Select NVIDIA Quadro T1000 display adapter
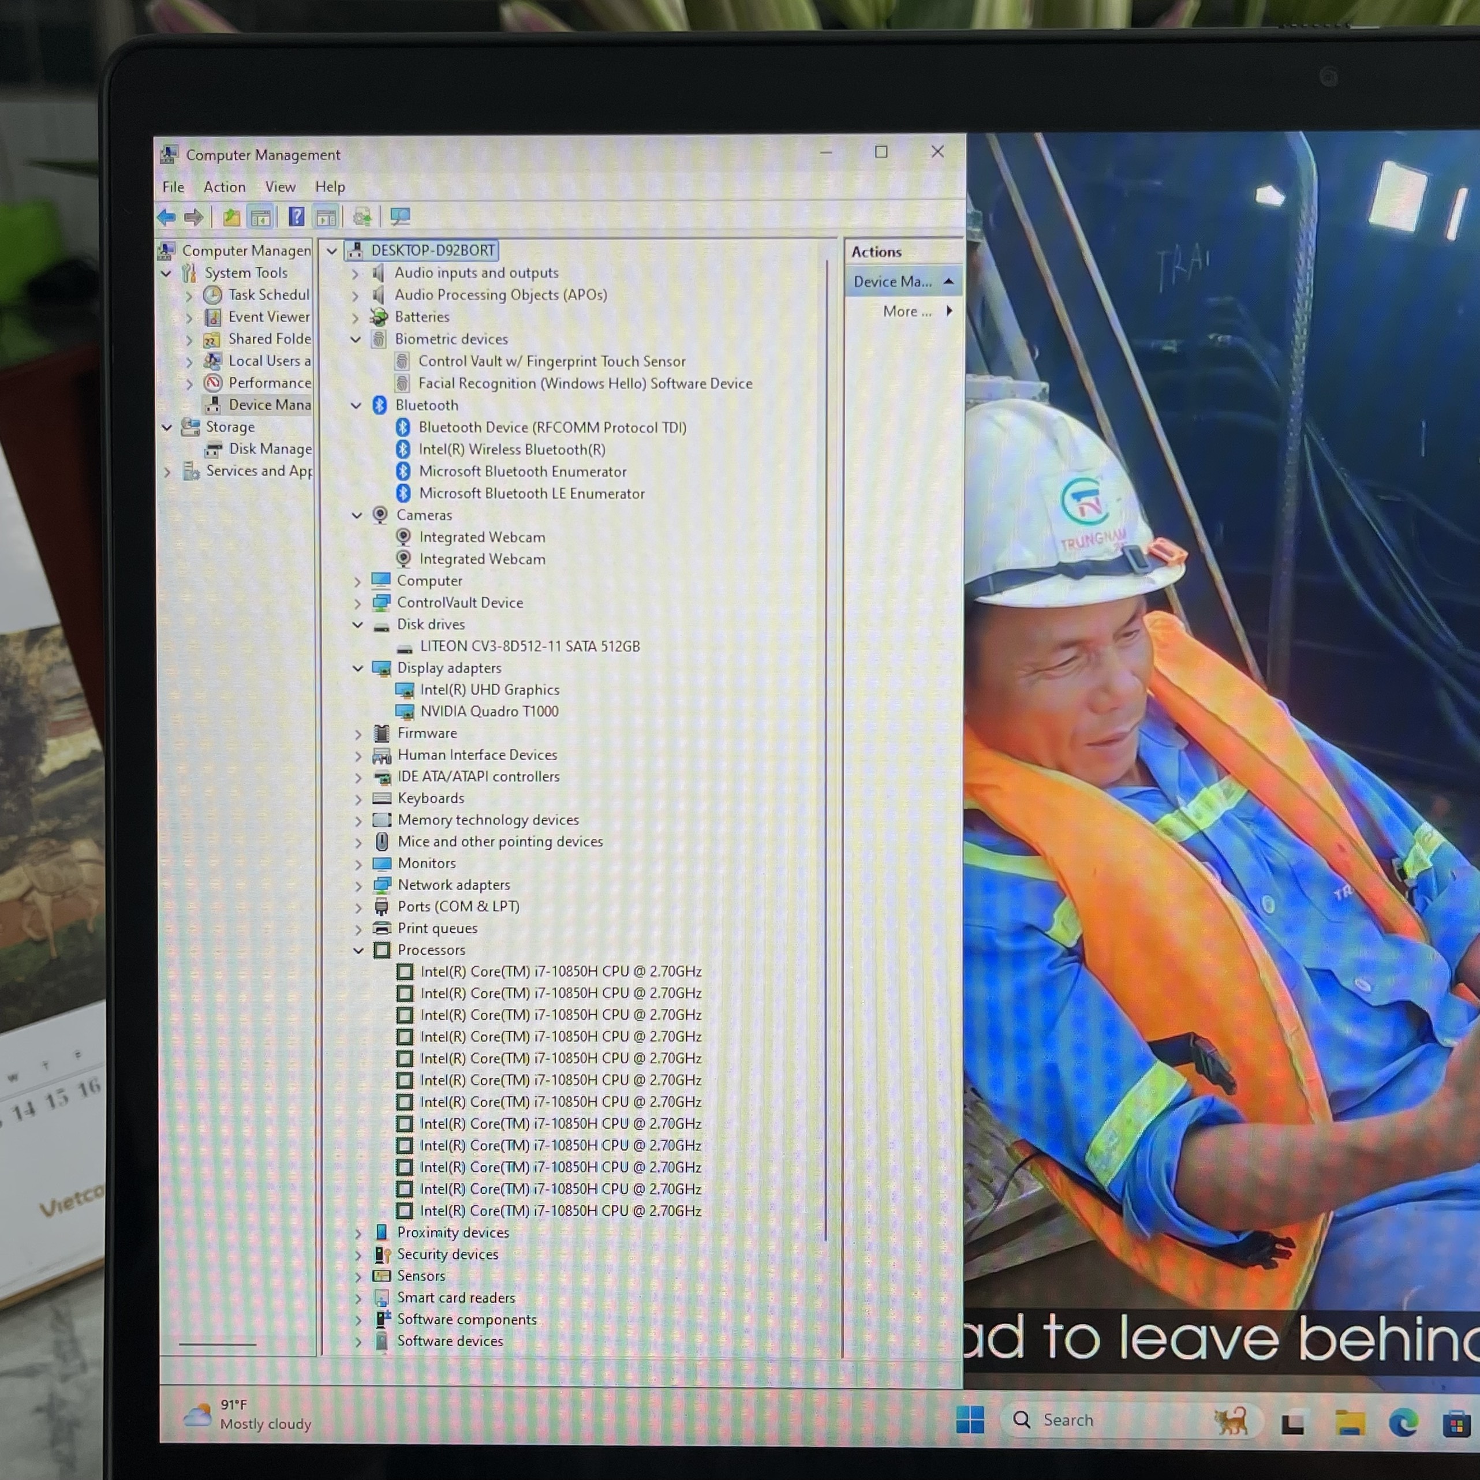Image resolution: width=1480 pixels, height=1480 pixels. pos(489,711)
